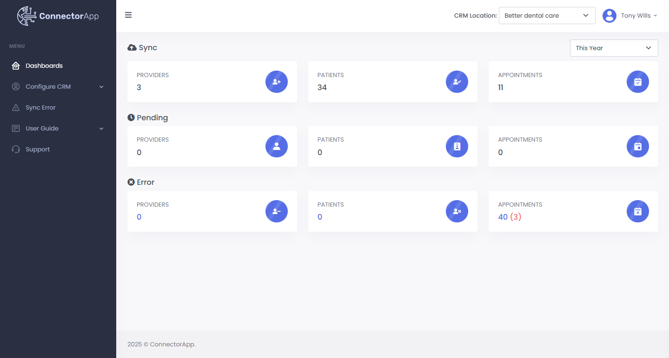Click the Sync Providers add-user icon
Viewport: 669px width, 358px height.
pos(277,82)
